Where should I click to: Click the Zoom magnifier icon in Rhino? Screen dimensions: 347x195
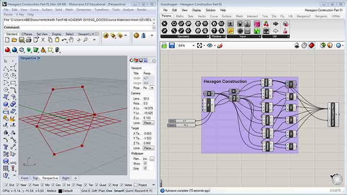click(85, 40)
